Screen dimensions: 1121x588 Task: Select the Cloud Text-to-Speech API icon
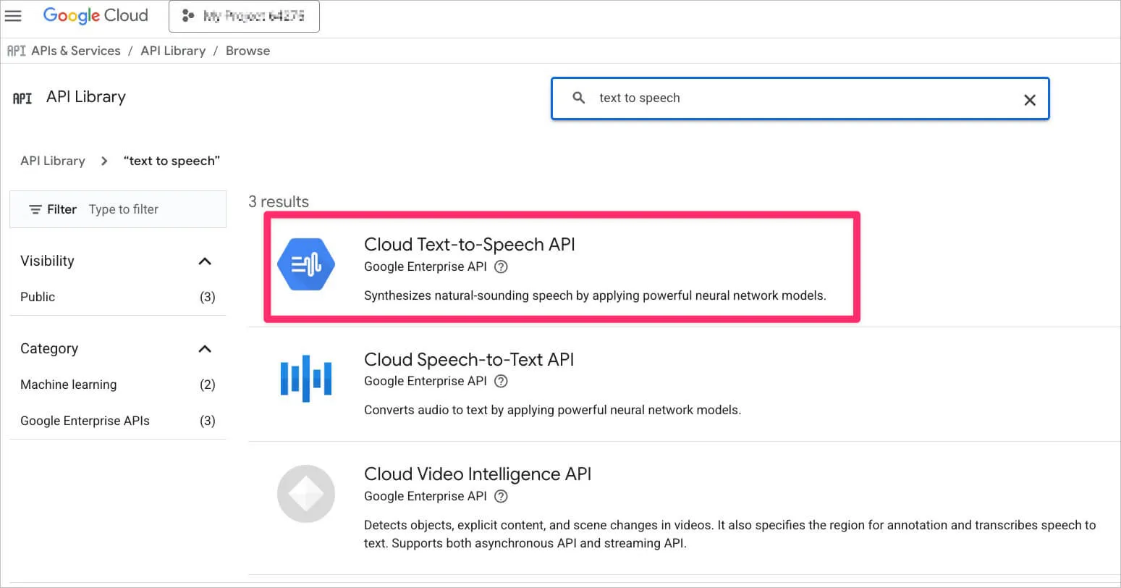(x=305, y=264)
